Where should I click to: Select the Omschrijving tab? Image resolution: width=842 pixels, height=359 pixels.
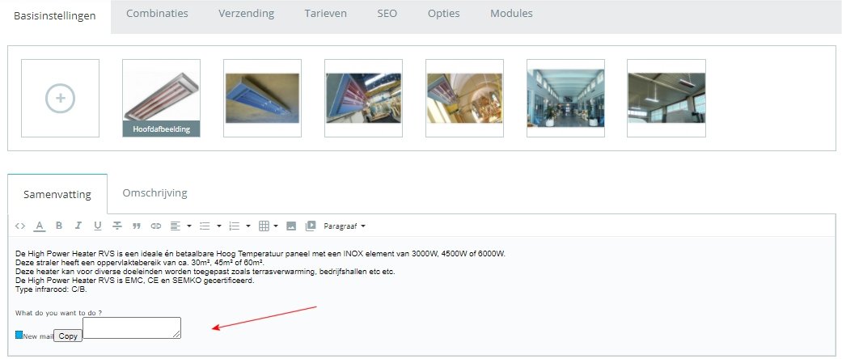[154, 192]
